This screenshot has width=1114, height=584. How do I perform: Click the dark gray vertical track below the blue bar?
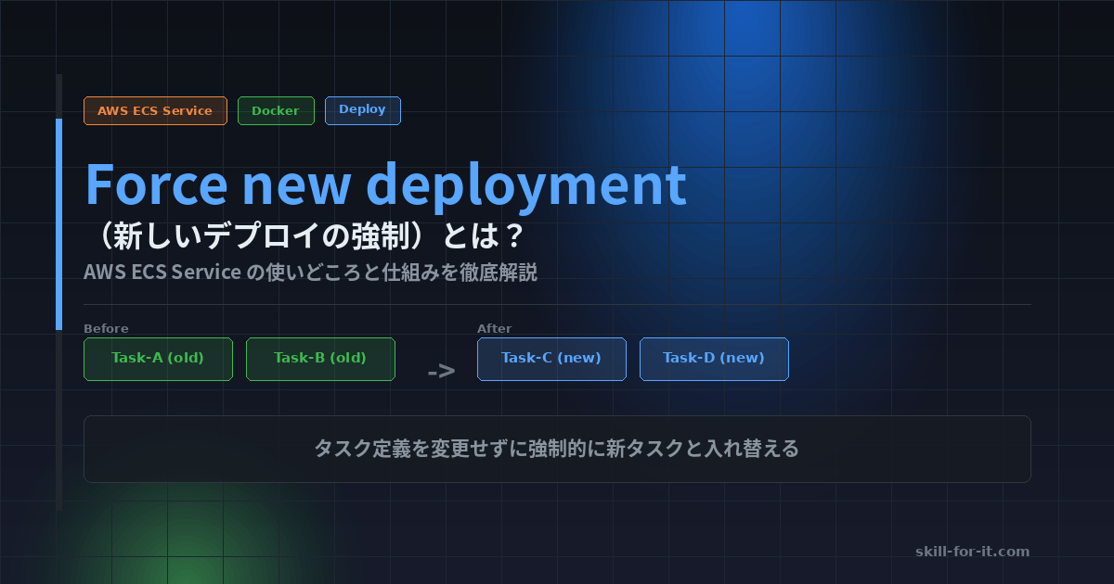59,417
